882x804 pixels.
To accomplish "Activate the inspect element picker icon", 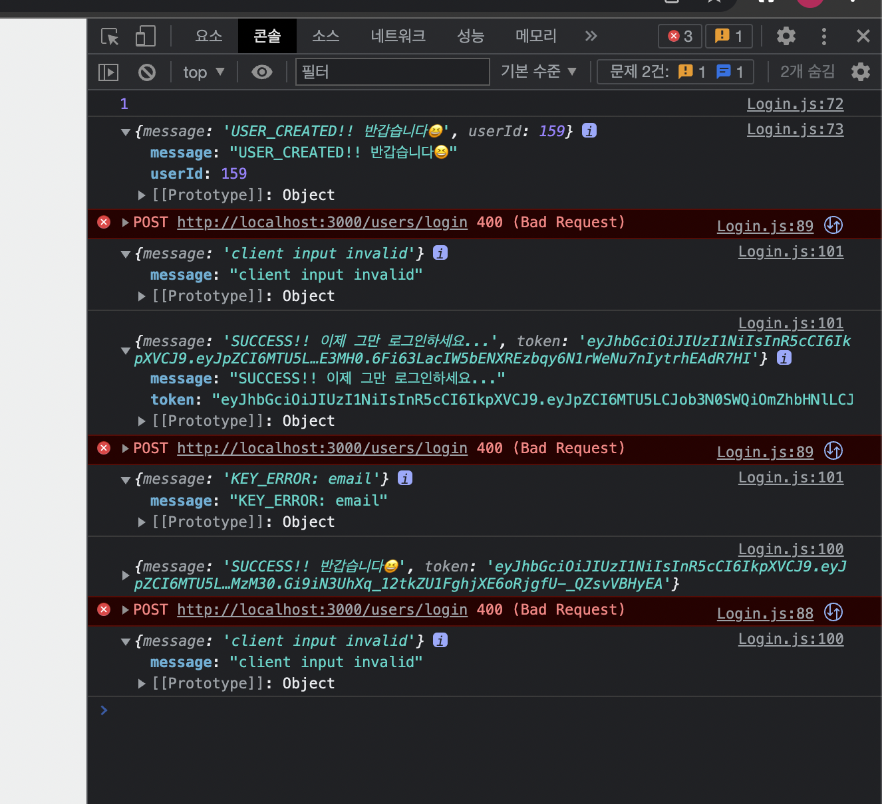I will point(110,36).
